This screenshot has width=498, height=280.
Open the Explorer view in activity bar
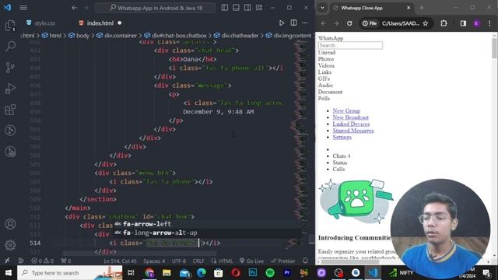click(x=10, y=26)
